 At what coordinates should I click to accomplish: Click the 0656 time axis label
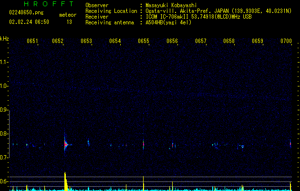click(x=172, y=41)
